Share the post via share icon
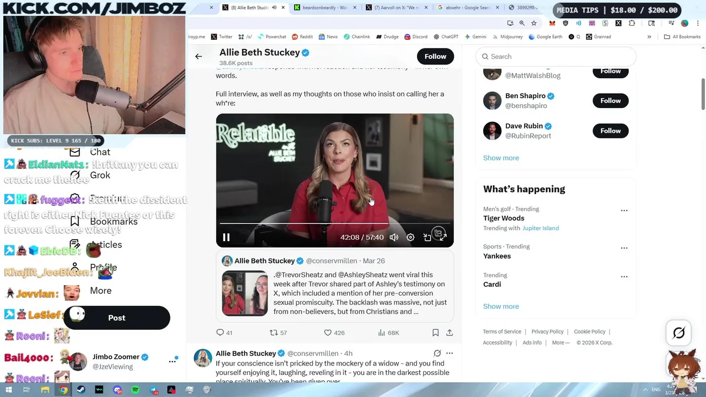The width and height of the screenshot is (706, 397). [450, 332]
